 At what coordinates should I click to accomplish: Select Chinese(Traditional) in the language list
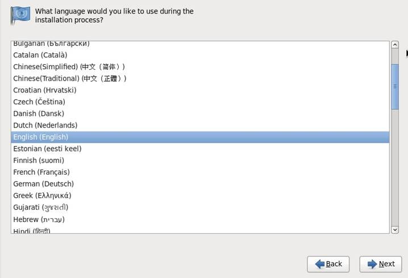point(70,78)
